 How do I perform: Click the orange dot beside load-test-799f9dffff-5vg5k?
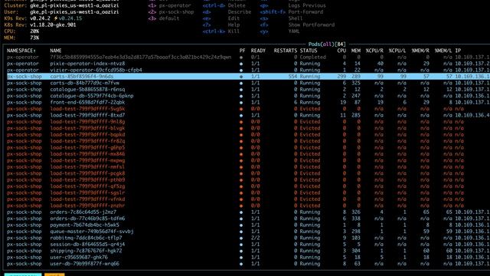click(241, 109)
